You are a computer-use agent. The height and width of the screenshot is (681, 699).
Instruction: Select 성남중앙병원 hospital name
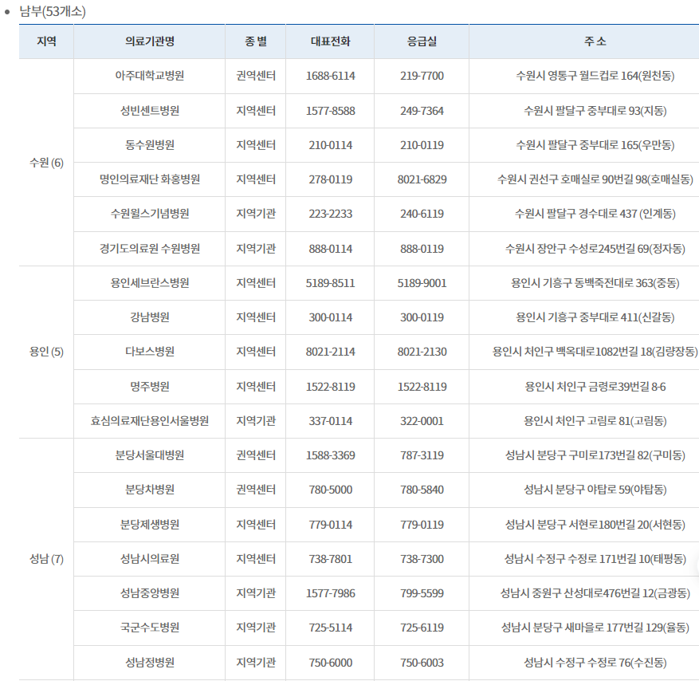[x=149, y=592]
